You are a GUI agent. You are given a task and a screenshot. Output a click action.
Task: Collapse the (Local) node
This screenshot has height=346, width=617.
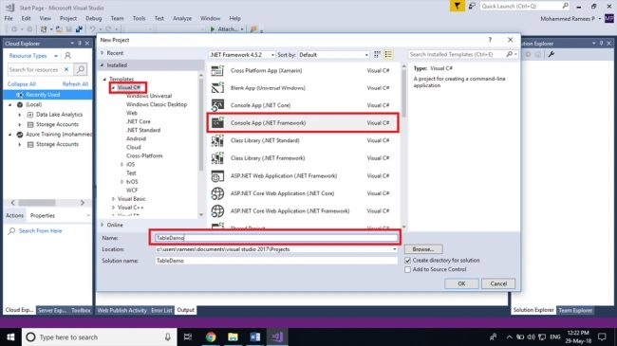[10, 105]
